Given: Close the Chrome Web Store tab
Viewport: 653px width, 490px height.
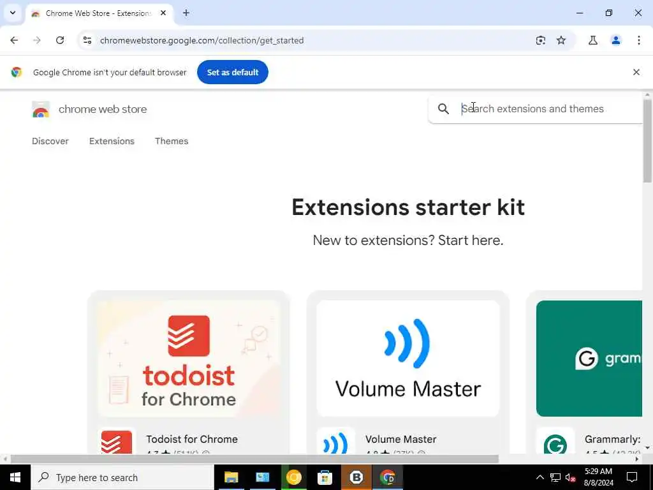Looking at the screenshot, I should point(163,13).
